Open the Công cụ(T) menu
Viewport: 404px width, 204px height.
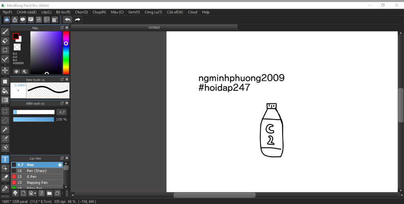click(x=153, y=12)
